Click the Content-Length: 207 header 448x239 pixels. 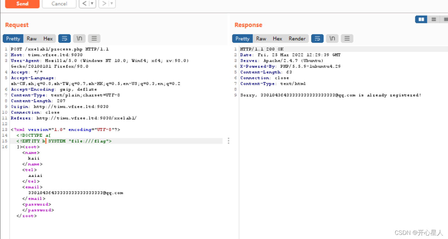(38, 101)
